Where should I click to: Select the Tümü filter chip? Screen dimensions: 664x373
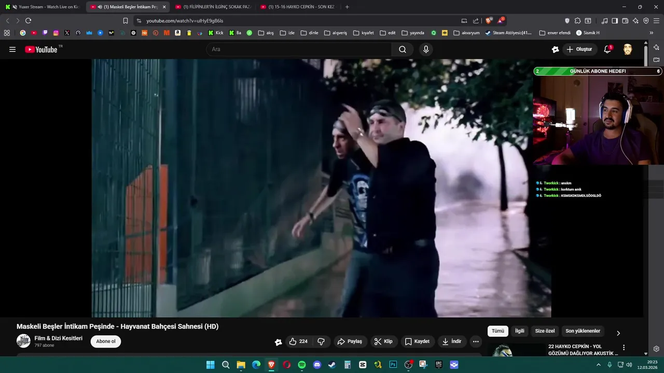point(498,331)
